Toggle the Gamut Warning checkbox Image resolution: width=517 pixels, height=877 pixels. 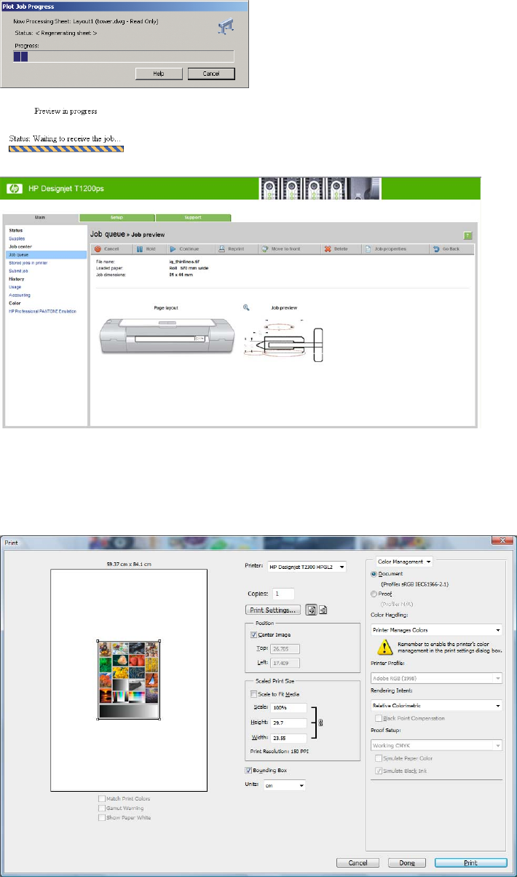pyautogui.click(x=101, y=808)
